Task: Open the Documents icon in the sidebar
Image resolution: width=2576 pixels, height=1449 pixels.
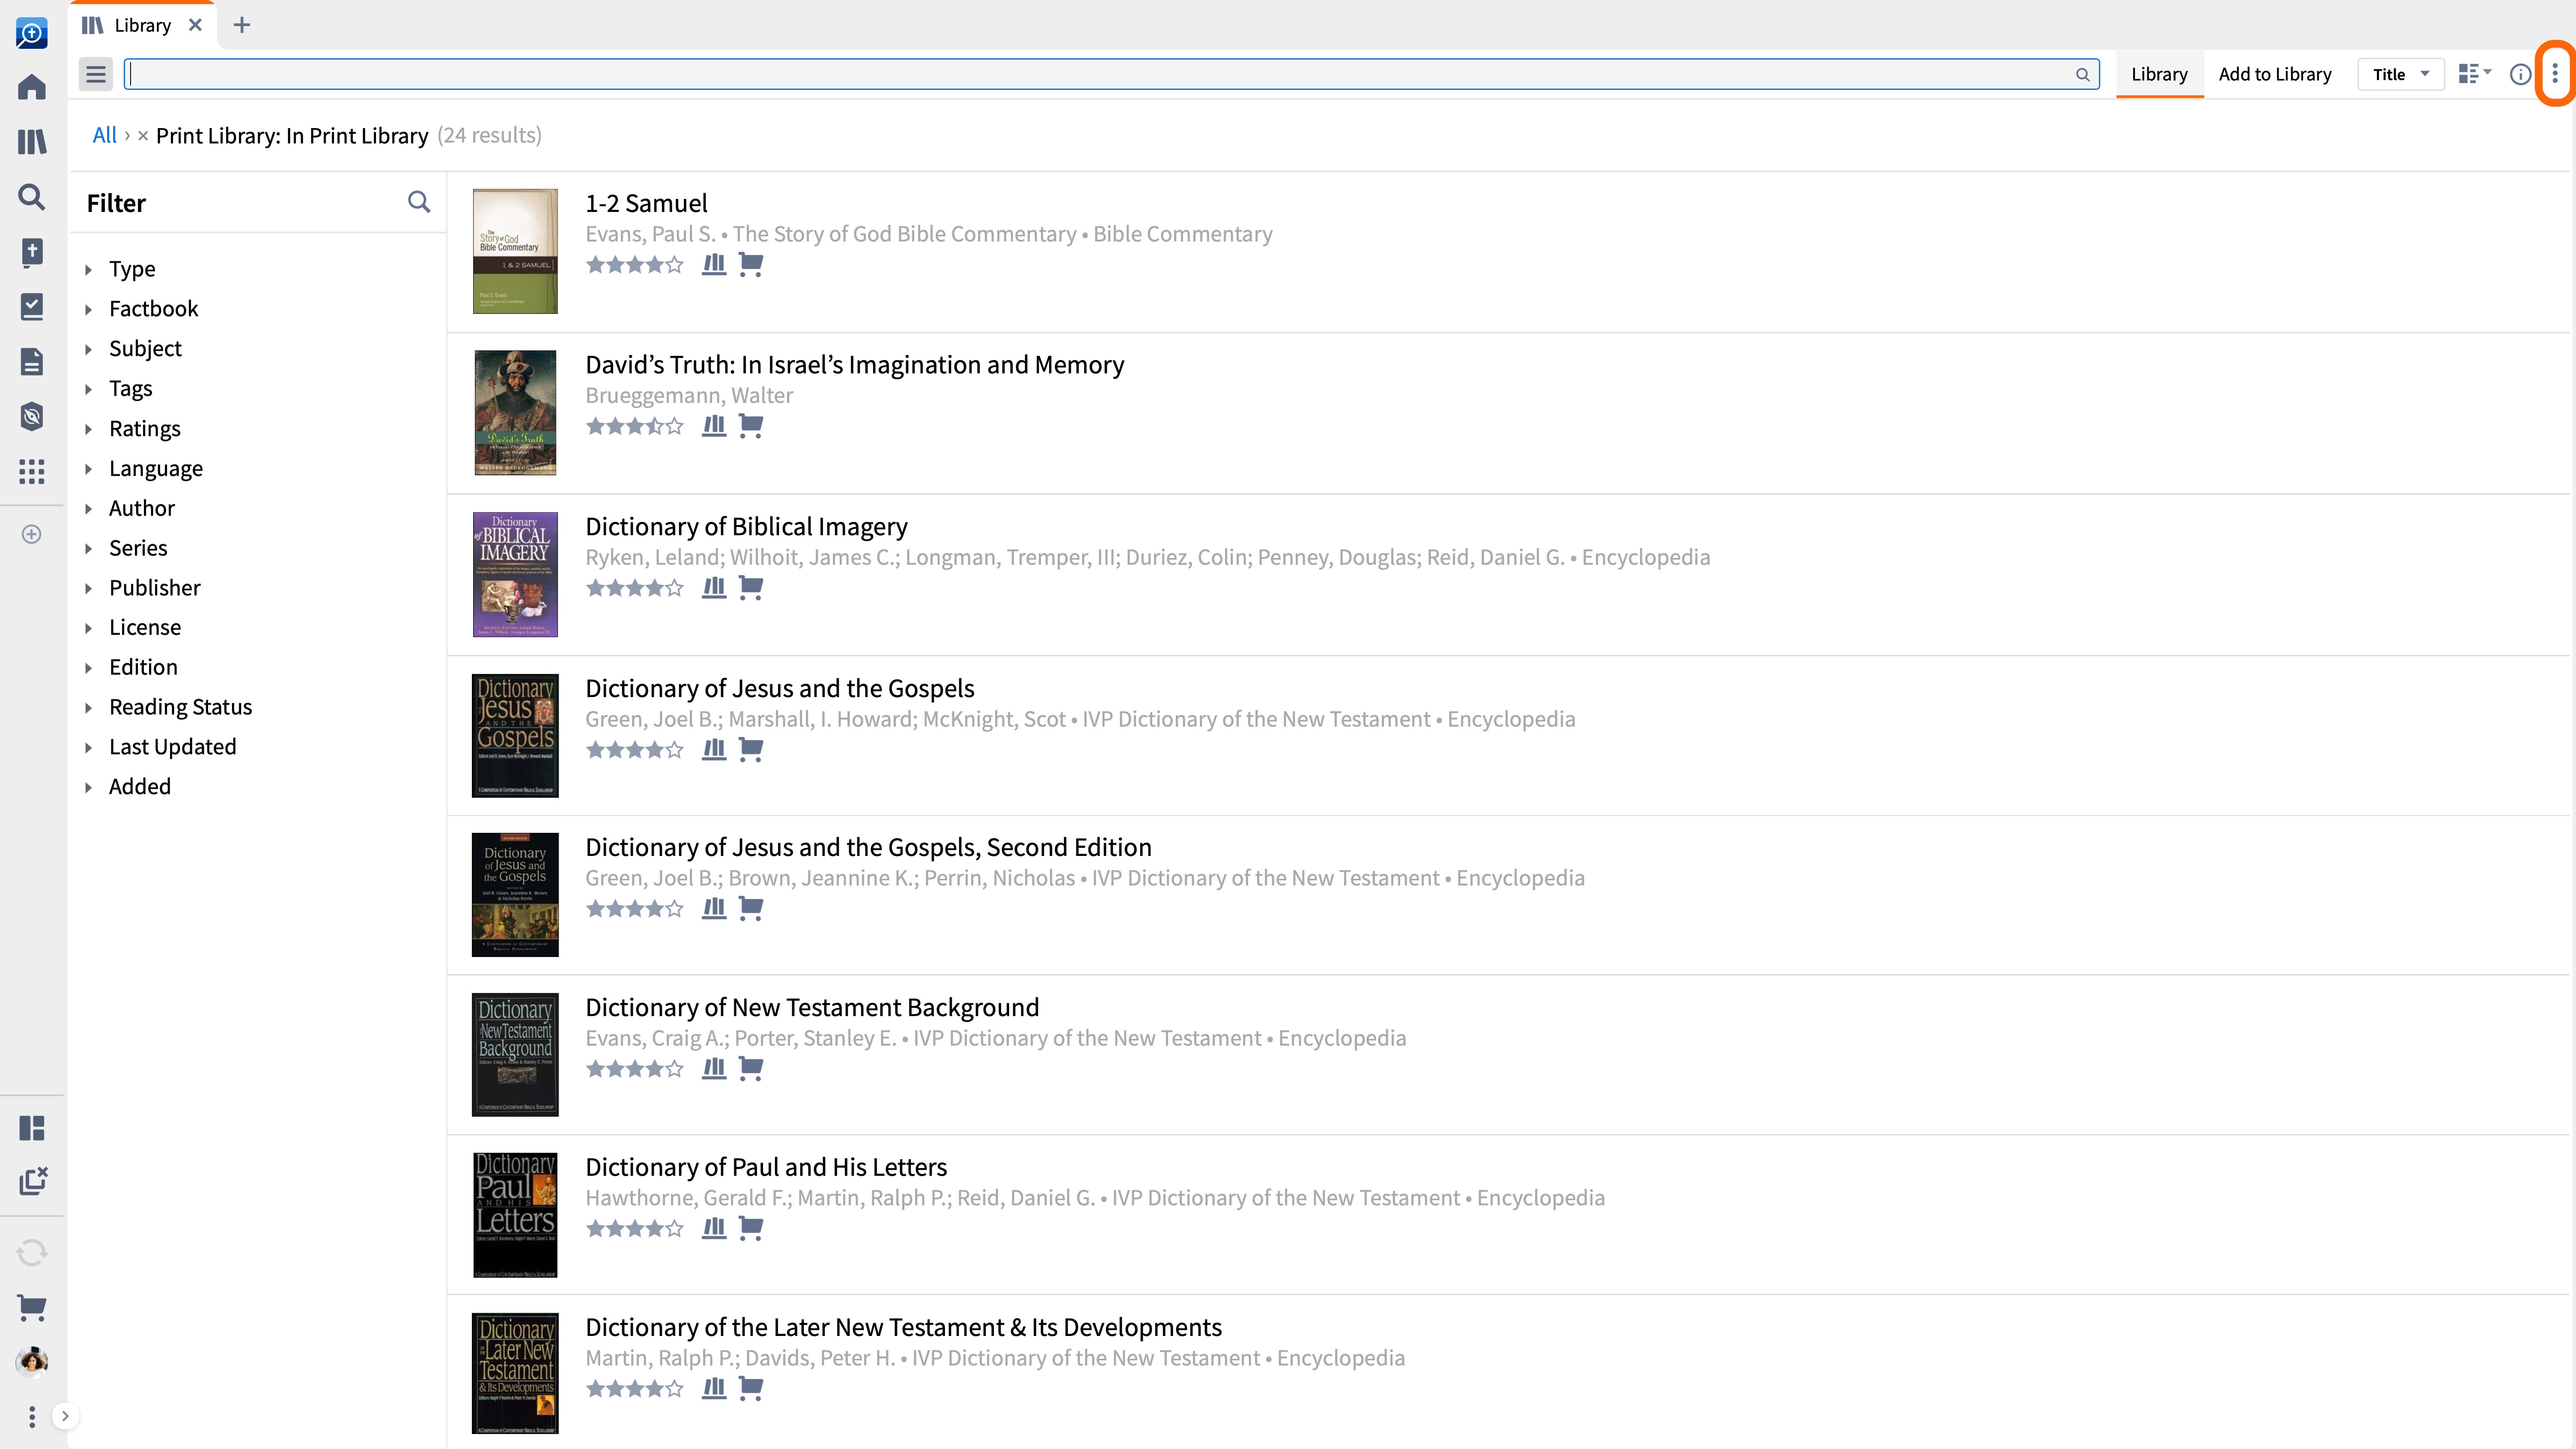Action: (x=31, y=361)
